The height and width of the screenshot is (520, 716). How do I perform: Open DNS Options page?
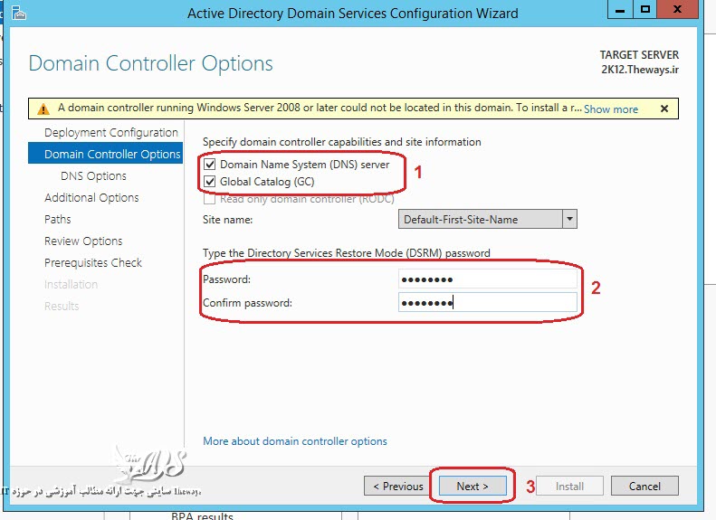point(93,176)
